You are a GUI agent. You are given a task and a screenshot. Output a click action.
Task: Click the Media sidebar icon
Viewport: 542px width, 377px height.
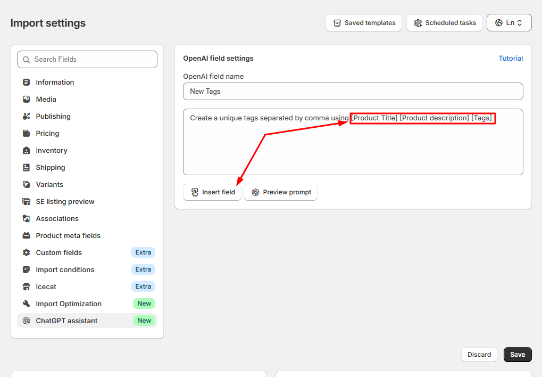[x=26, y=100]
